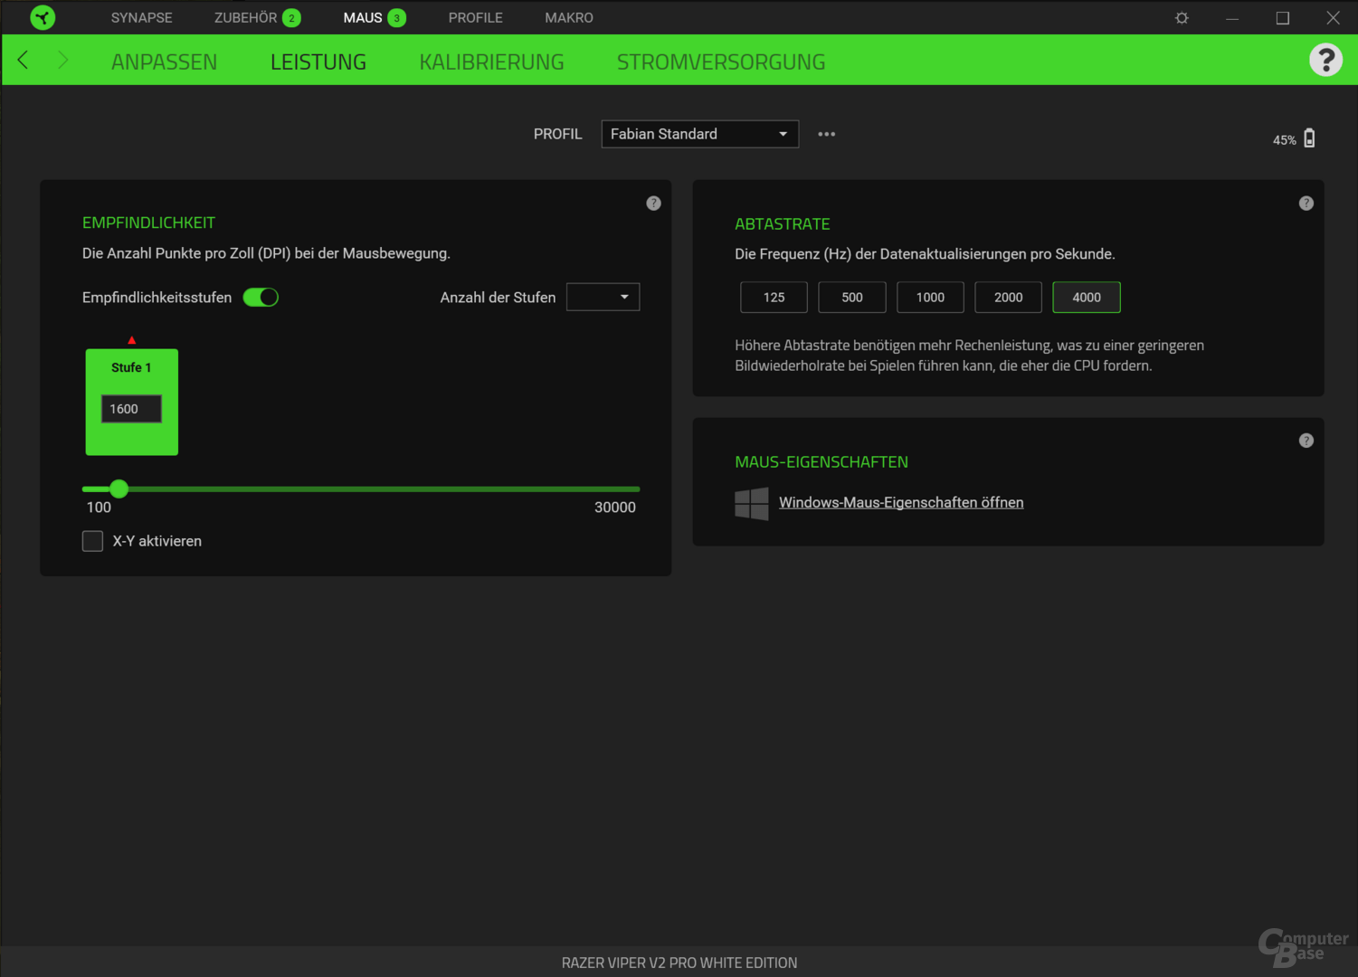Open Windows-Maus-Eigenschaften öffnen link
1358x977 pixels.
(901, 502)
